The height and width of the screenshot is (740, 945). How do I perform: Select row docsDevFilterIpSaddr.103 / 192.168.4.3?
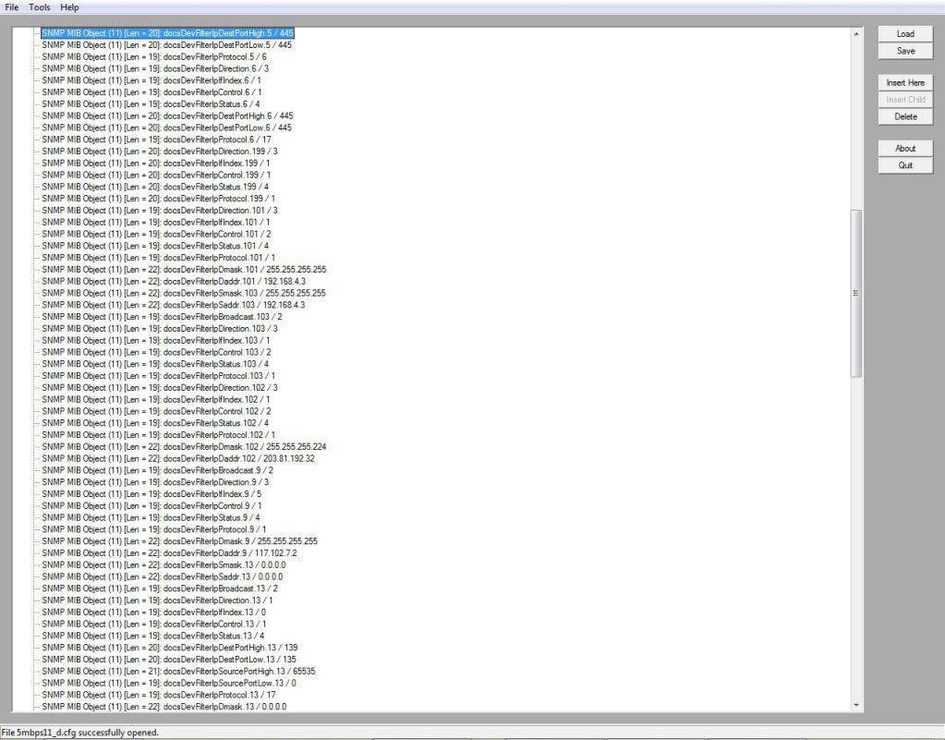(x=173, y=305)
